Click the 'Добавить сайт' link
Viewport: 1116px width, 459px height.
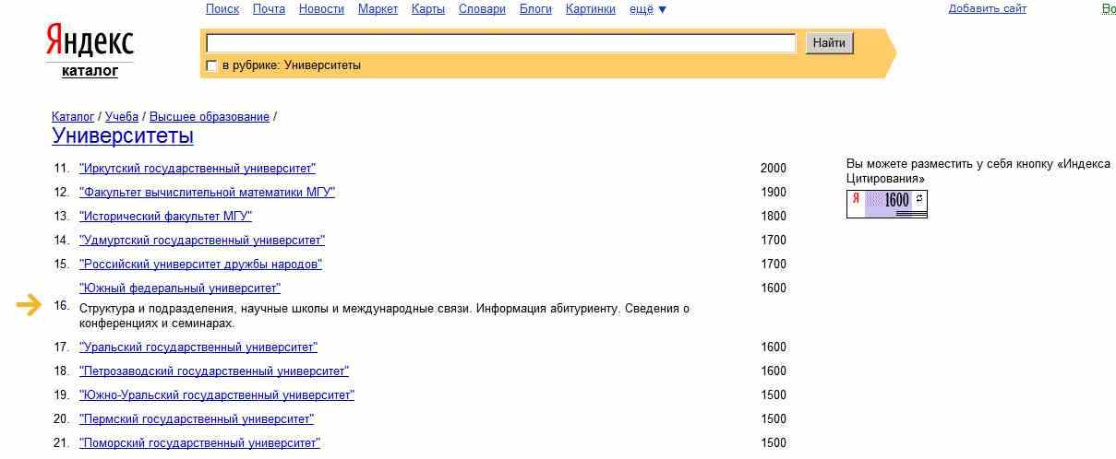point(987,9)
